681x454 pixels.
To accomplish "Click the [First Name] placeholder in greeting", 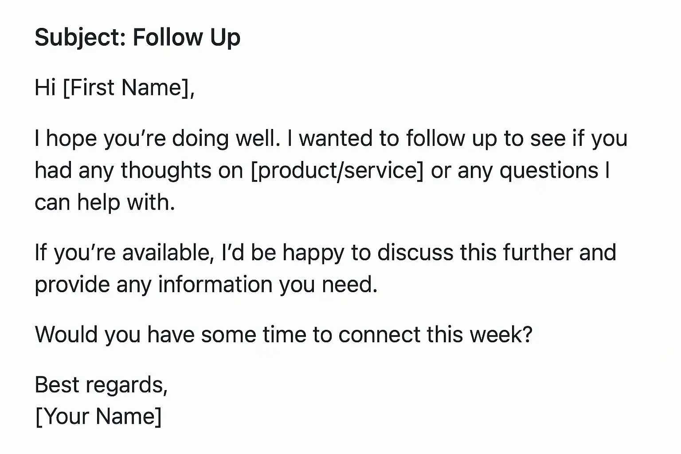I will (129, 87).
